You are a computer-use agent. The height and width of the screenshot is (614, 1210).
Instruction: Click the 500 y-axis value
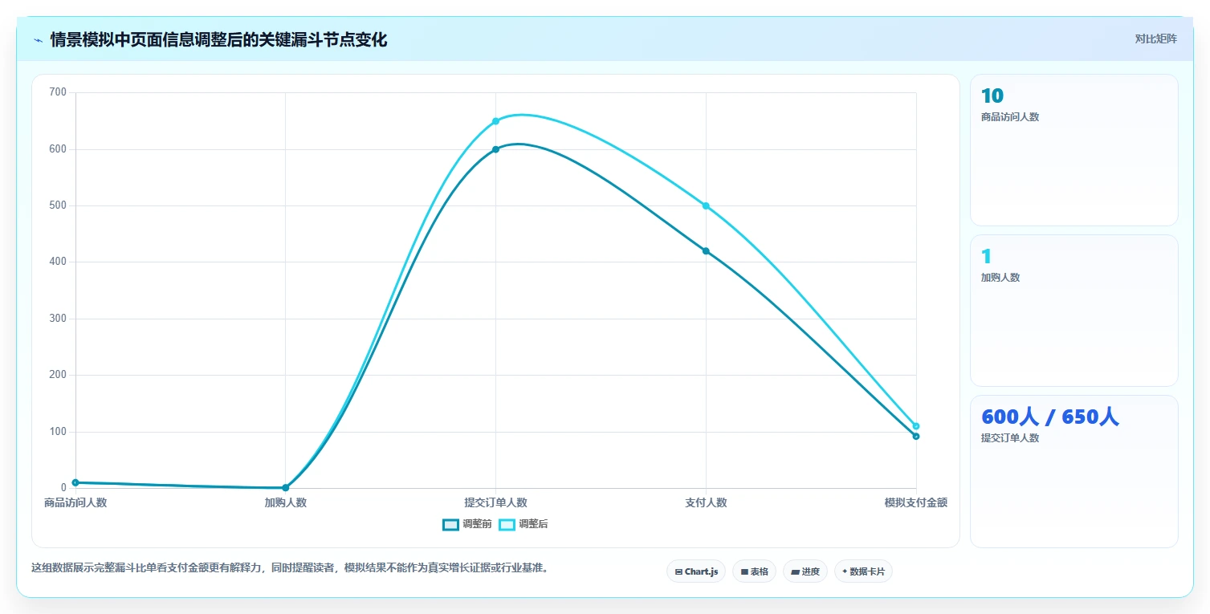pos(58,205)
